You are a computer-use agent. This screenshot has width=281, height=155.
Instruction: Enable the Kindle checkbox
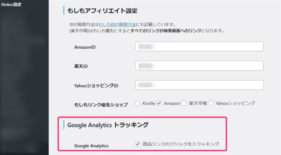(x=138, y=103)
